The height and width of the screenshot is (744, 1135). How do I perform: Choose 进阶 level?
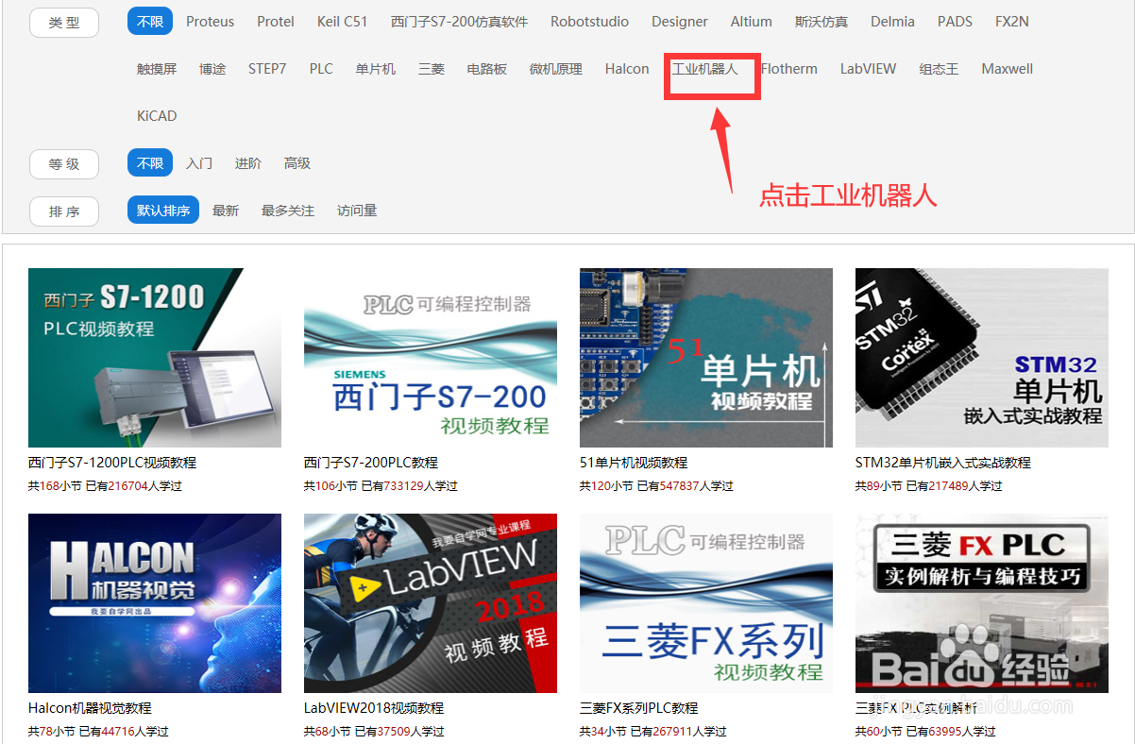(x=248, y=163)
